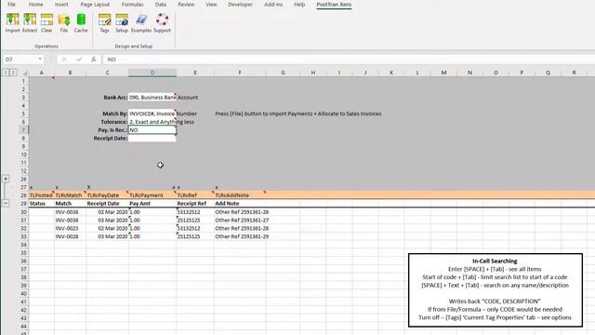The image size is (595, 335).
Task: Show outline level 2 button
Action: point(13,73)
